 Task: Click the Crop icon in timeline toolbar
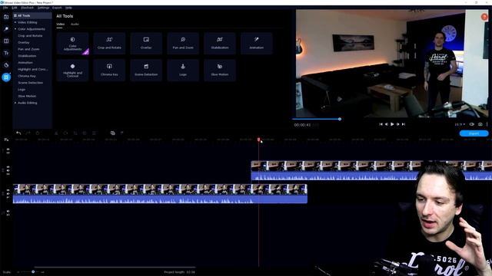75,133
